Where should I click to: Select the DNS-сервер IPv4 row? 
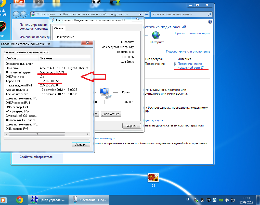click(47, 107)
